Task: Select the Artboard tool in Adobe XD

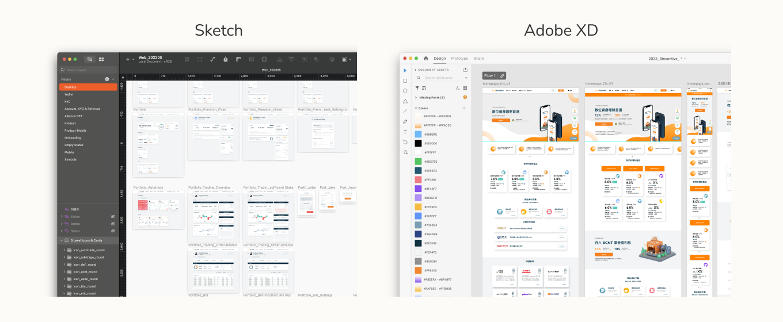Action: [405, 142]
